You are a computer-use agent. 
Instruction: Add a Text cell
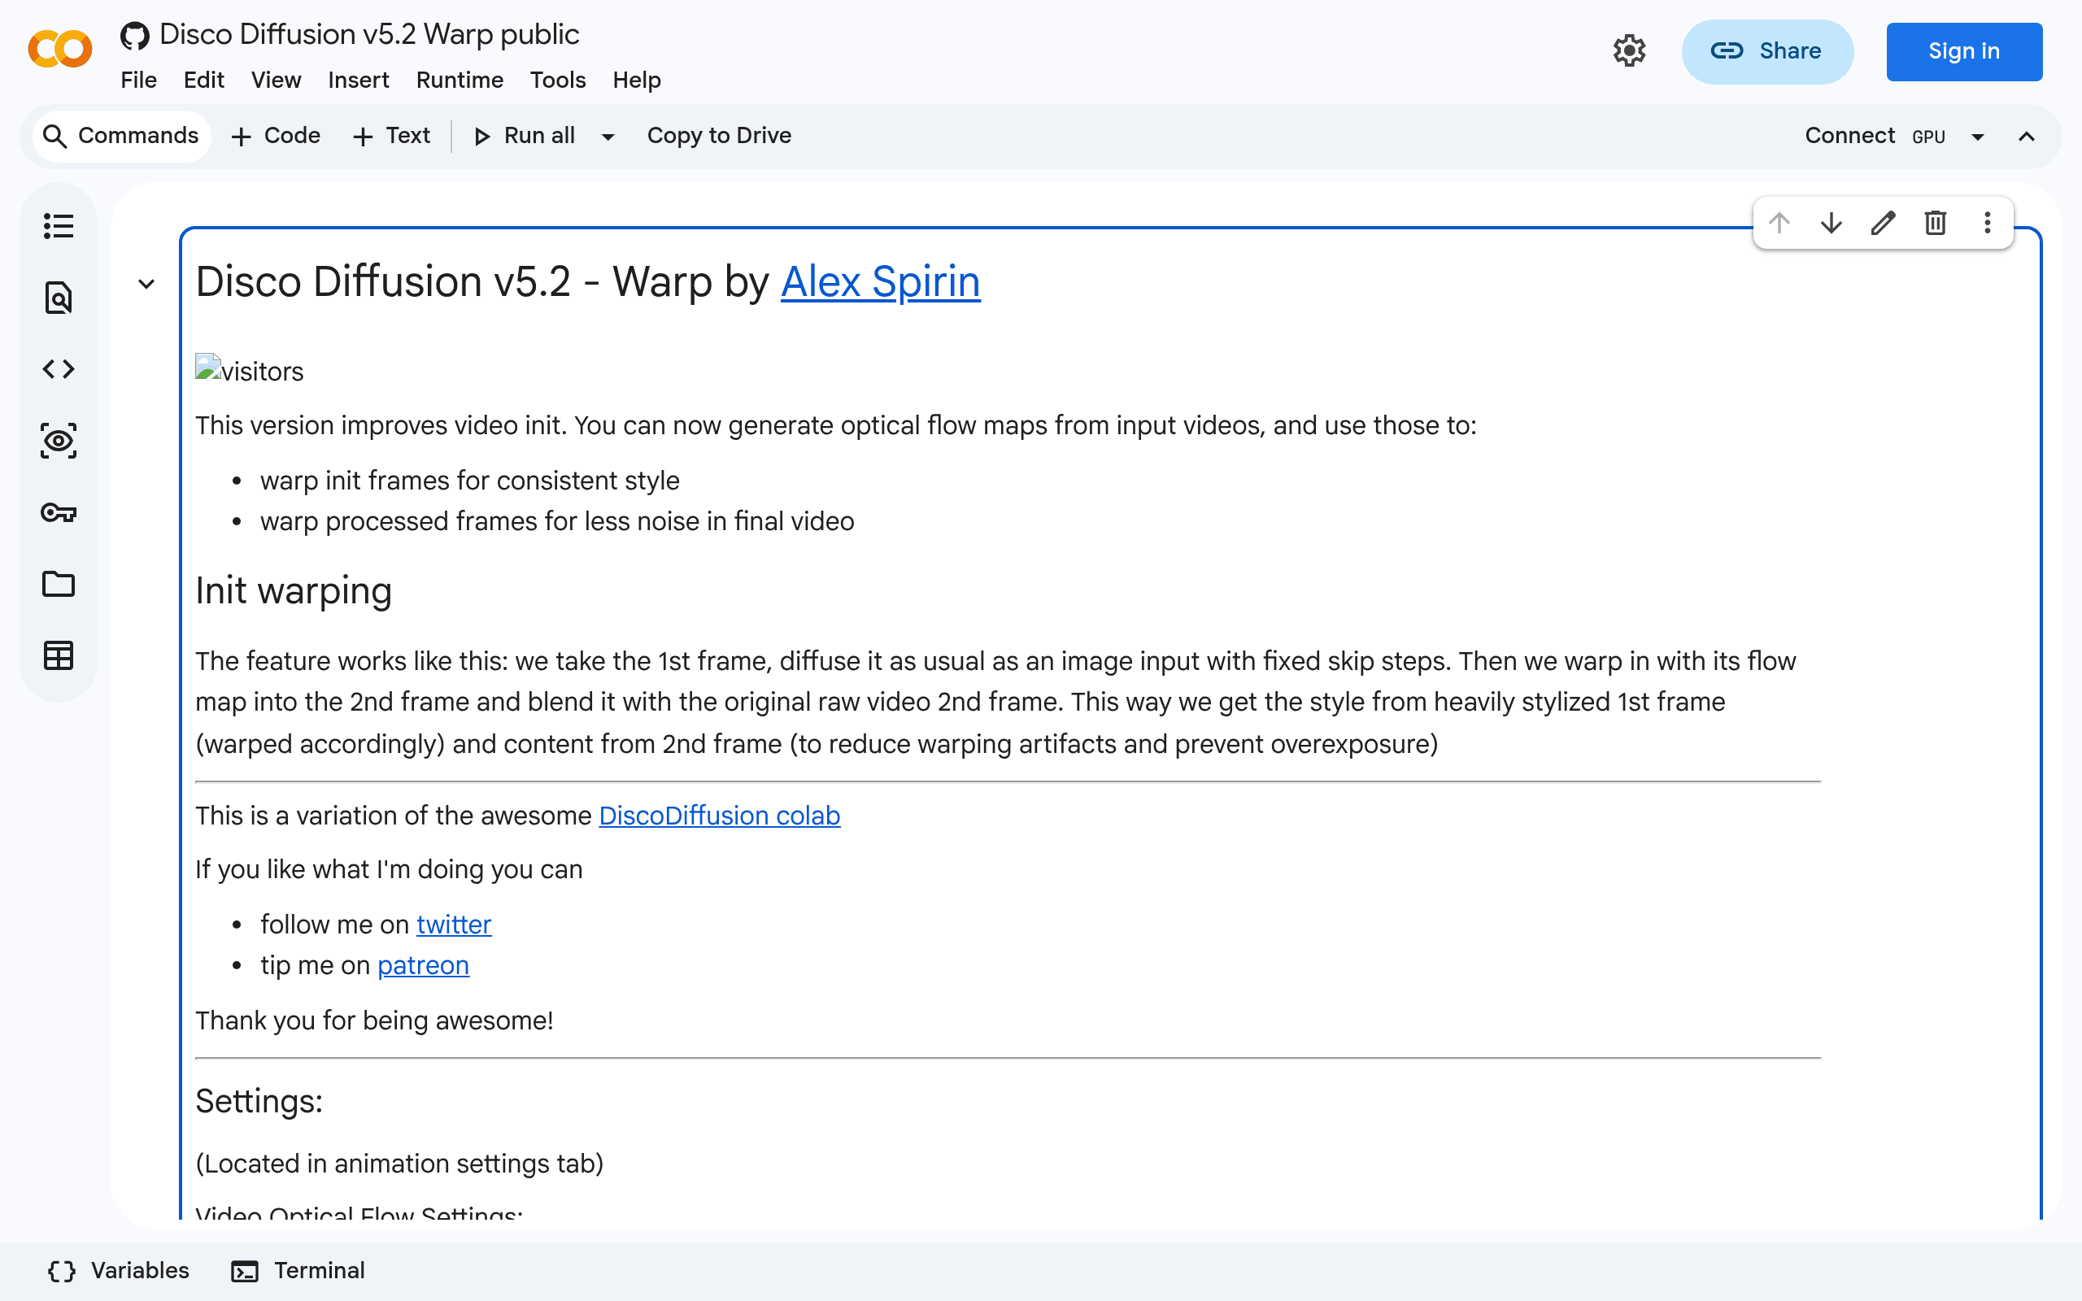(x=391, y=136)
